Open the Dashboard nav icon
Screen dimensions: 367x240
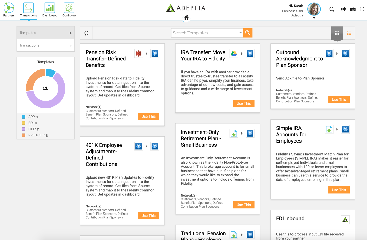(50, 8)
